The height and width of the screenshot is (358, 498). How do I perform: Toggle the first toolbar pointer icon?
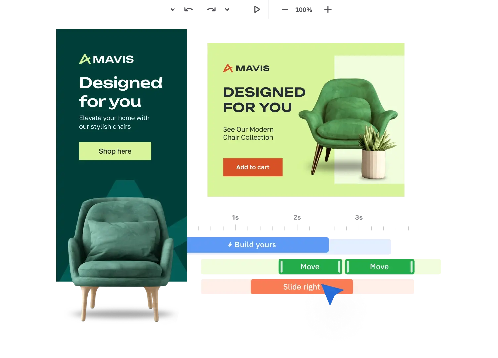(x=172, y=9)
